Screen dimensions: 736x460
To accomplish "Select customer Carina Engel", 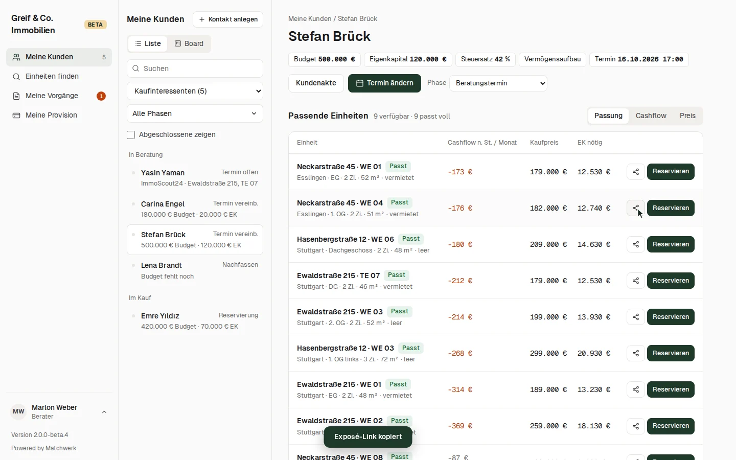I will 195,209.
